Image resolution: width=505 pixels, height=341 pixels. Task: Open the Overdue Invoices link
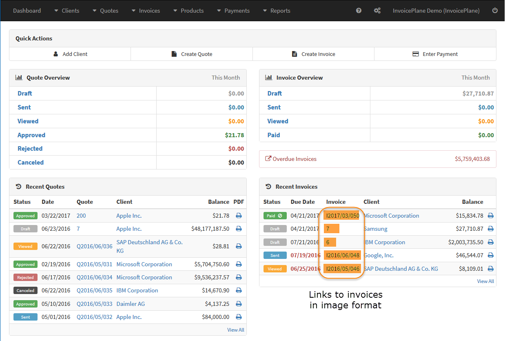point(291,159)
